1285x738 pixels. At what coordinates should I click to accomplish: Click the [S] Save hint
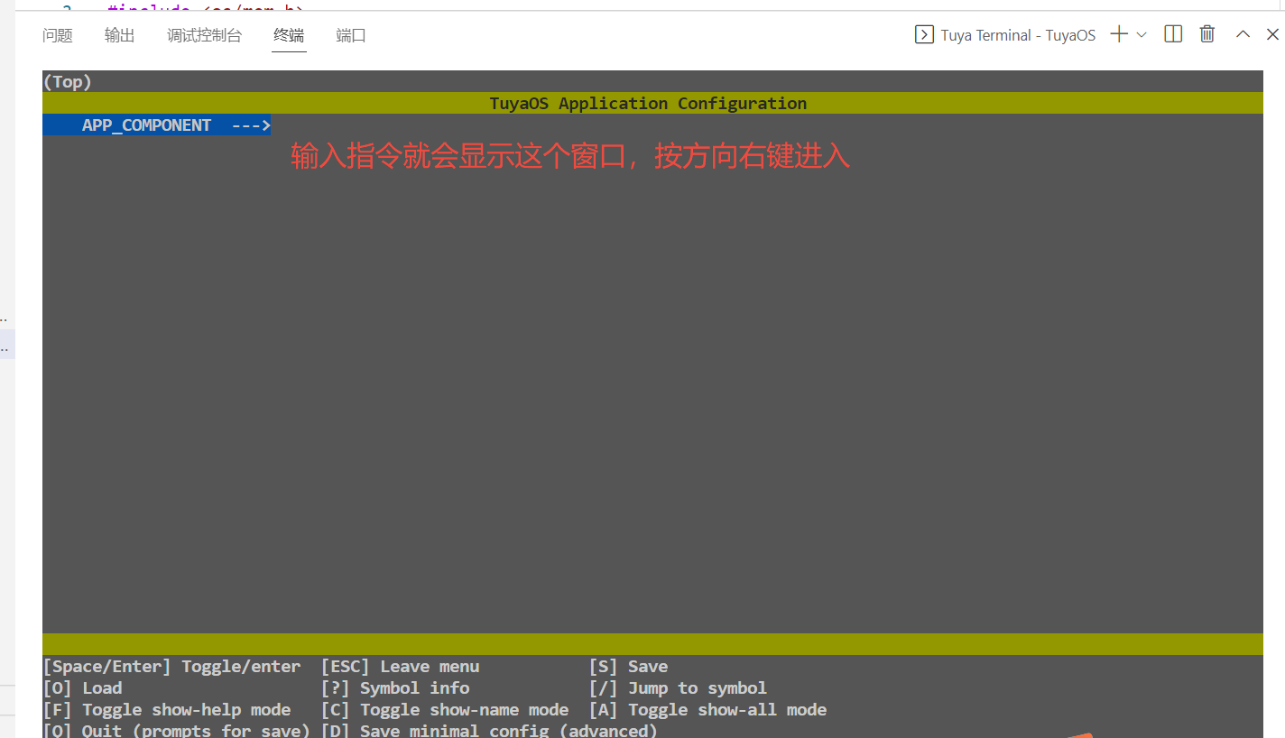pos(628,666)
